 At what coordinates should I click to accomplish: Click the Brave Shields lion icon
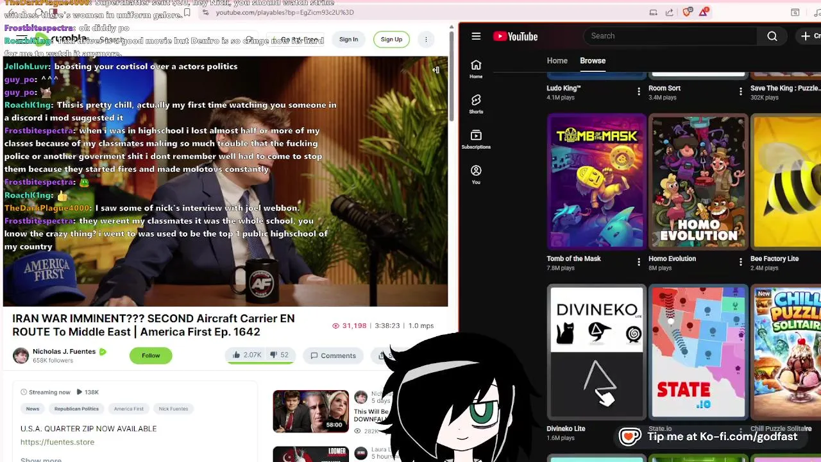[x=687, y=12]
